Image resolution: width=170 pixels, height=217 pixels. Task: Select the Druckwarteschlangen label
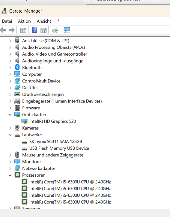[43, 94]
